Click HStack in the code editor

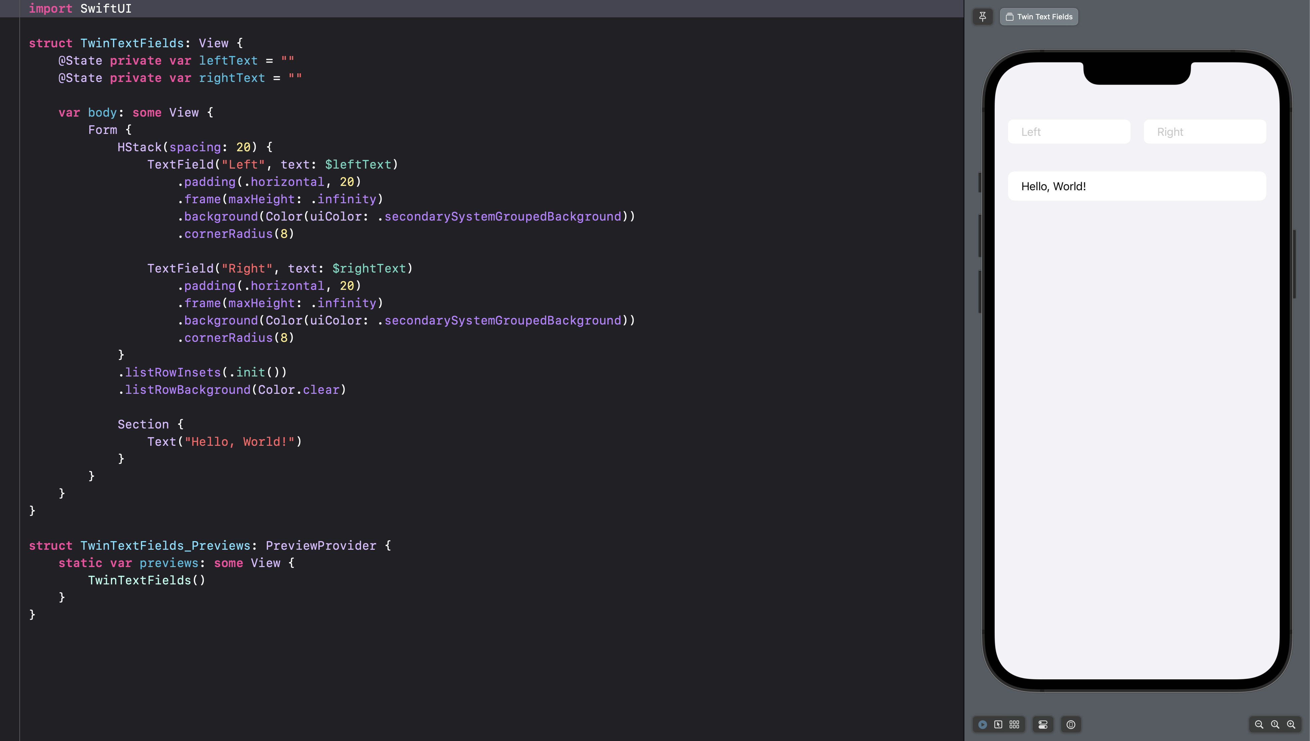tap(139, 147)
